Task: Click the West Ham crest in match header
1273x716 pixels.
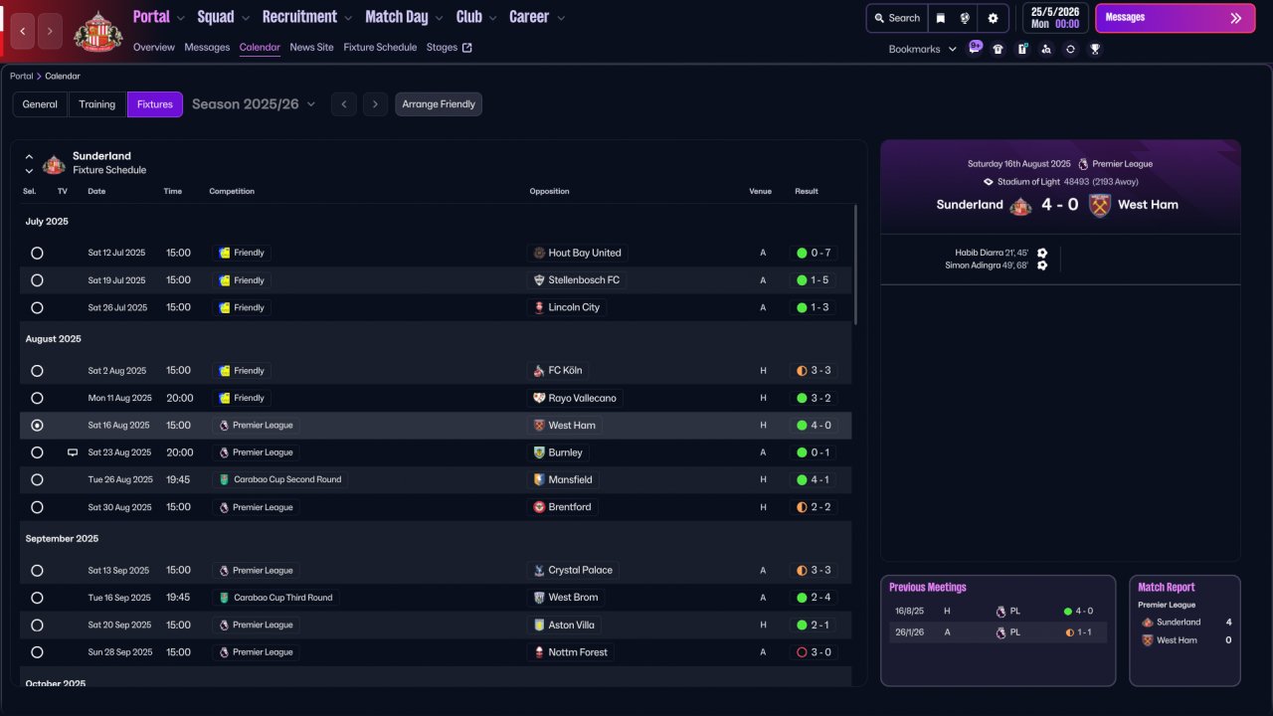Action: (1099, 205)
